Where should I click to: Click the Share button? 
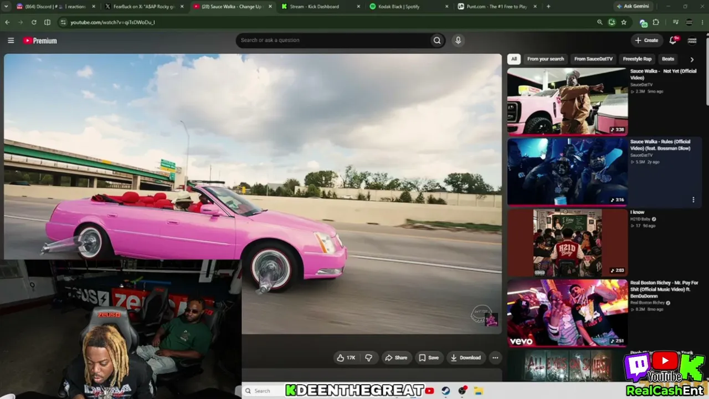(x=396, y=357)
